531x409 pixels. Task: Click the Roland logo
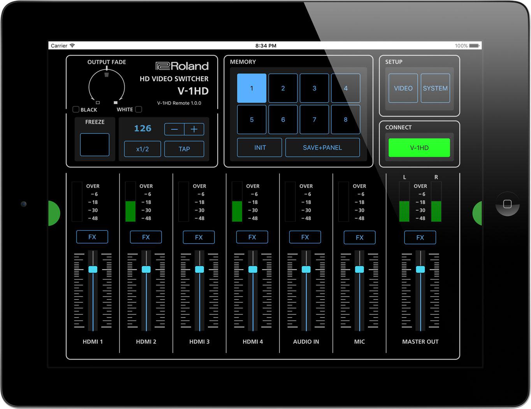click(182, 66)
